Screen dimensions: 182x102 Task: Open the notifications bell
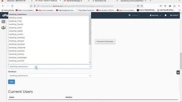(x=166, y=15)
